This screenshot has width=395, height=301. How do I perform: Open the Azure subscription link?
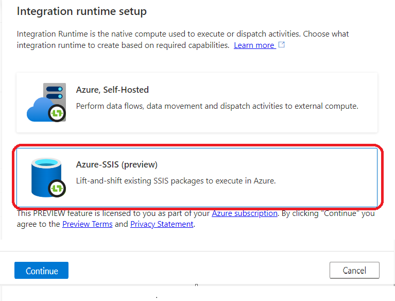(245, 213)
